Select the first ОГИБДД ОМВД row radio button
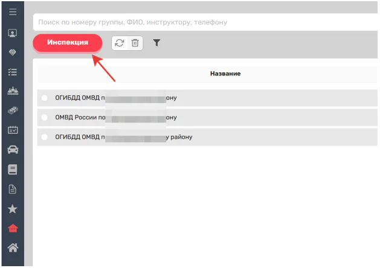 point(45,98)
